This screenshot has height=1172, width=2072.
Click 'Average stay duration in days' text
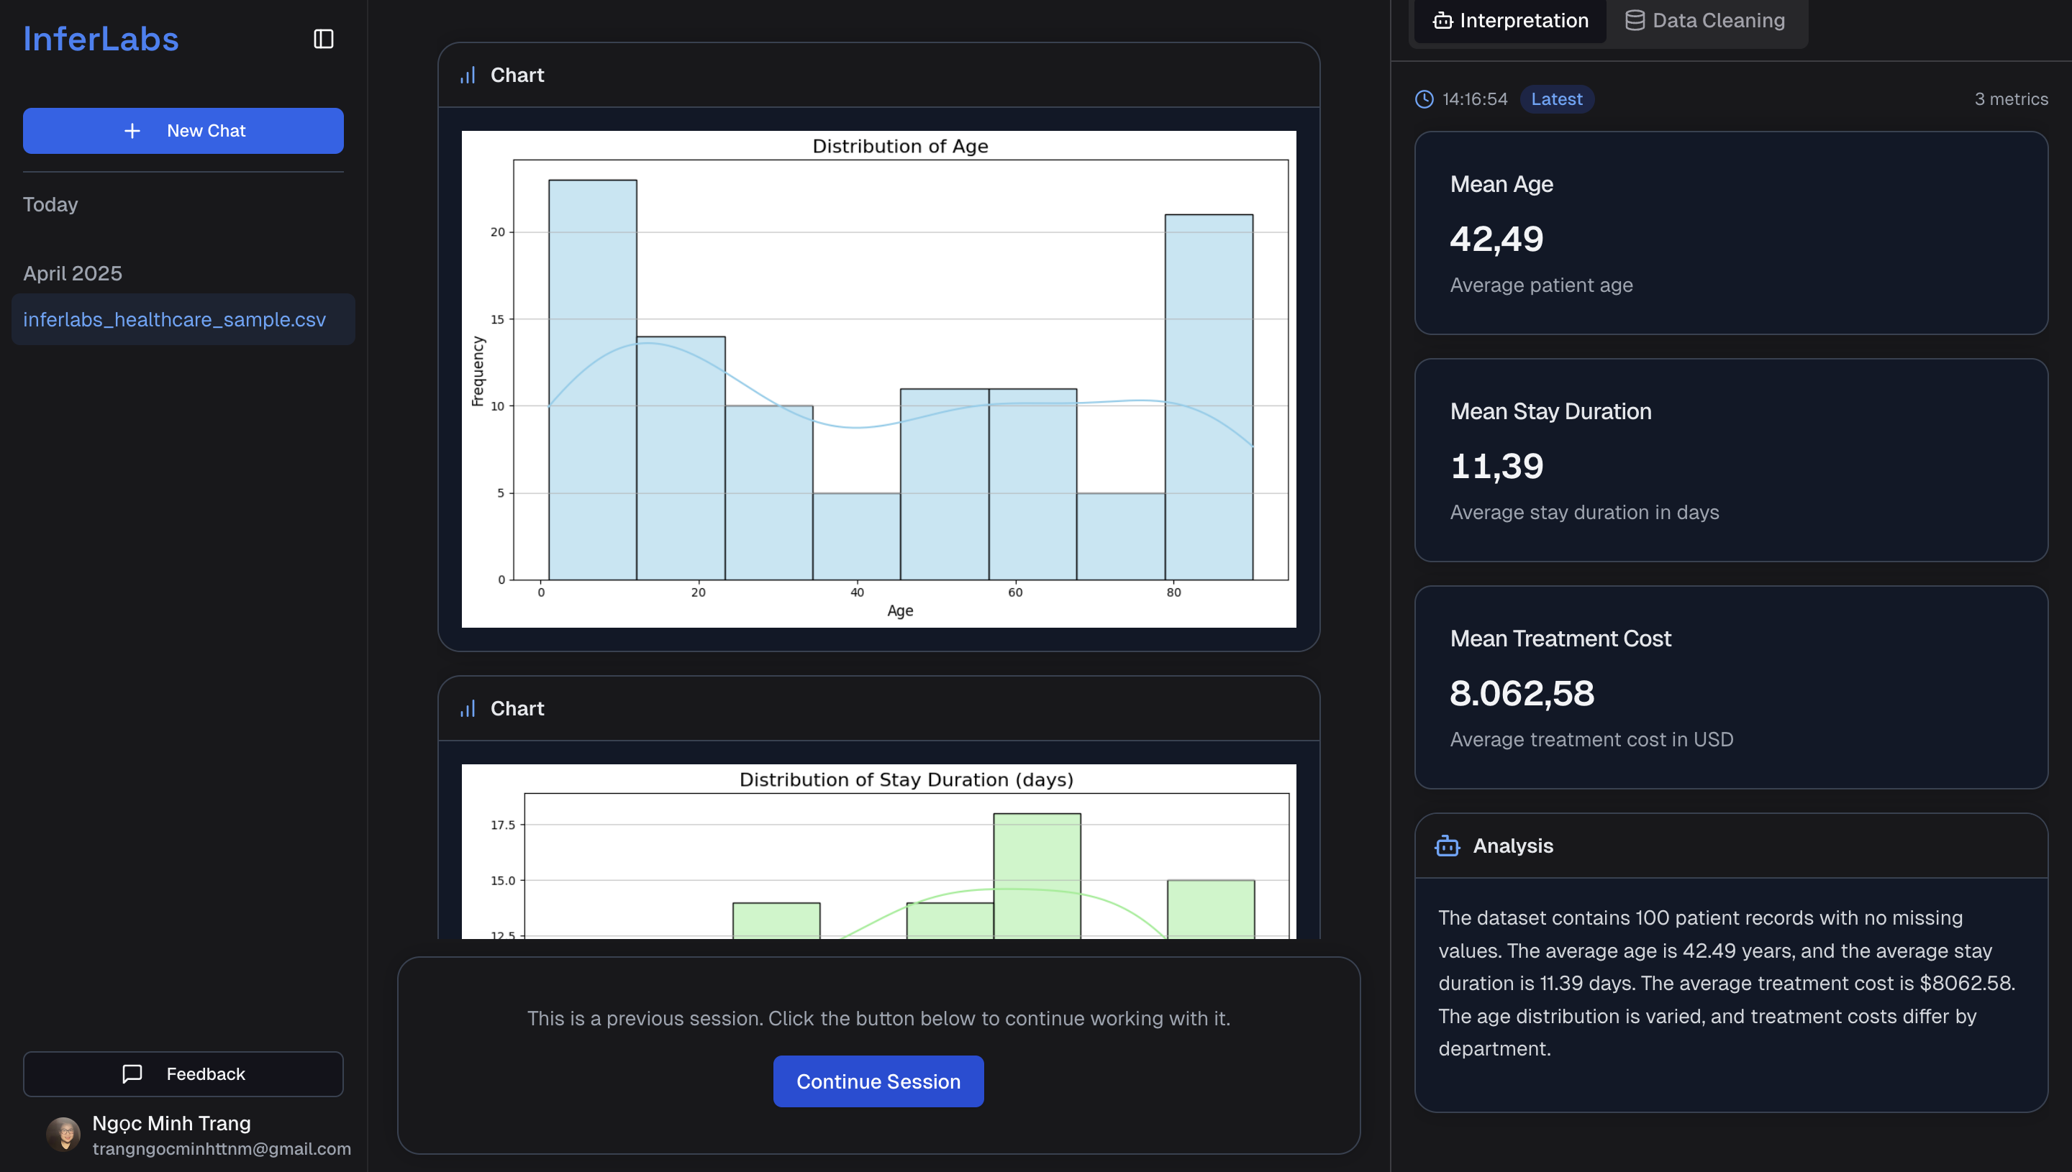[x=1584, y=512]
